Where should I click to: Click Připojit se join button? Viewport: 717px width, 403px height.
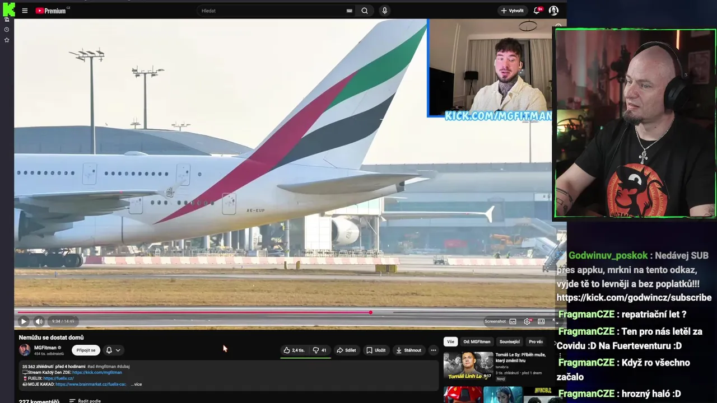coord(86,350)
